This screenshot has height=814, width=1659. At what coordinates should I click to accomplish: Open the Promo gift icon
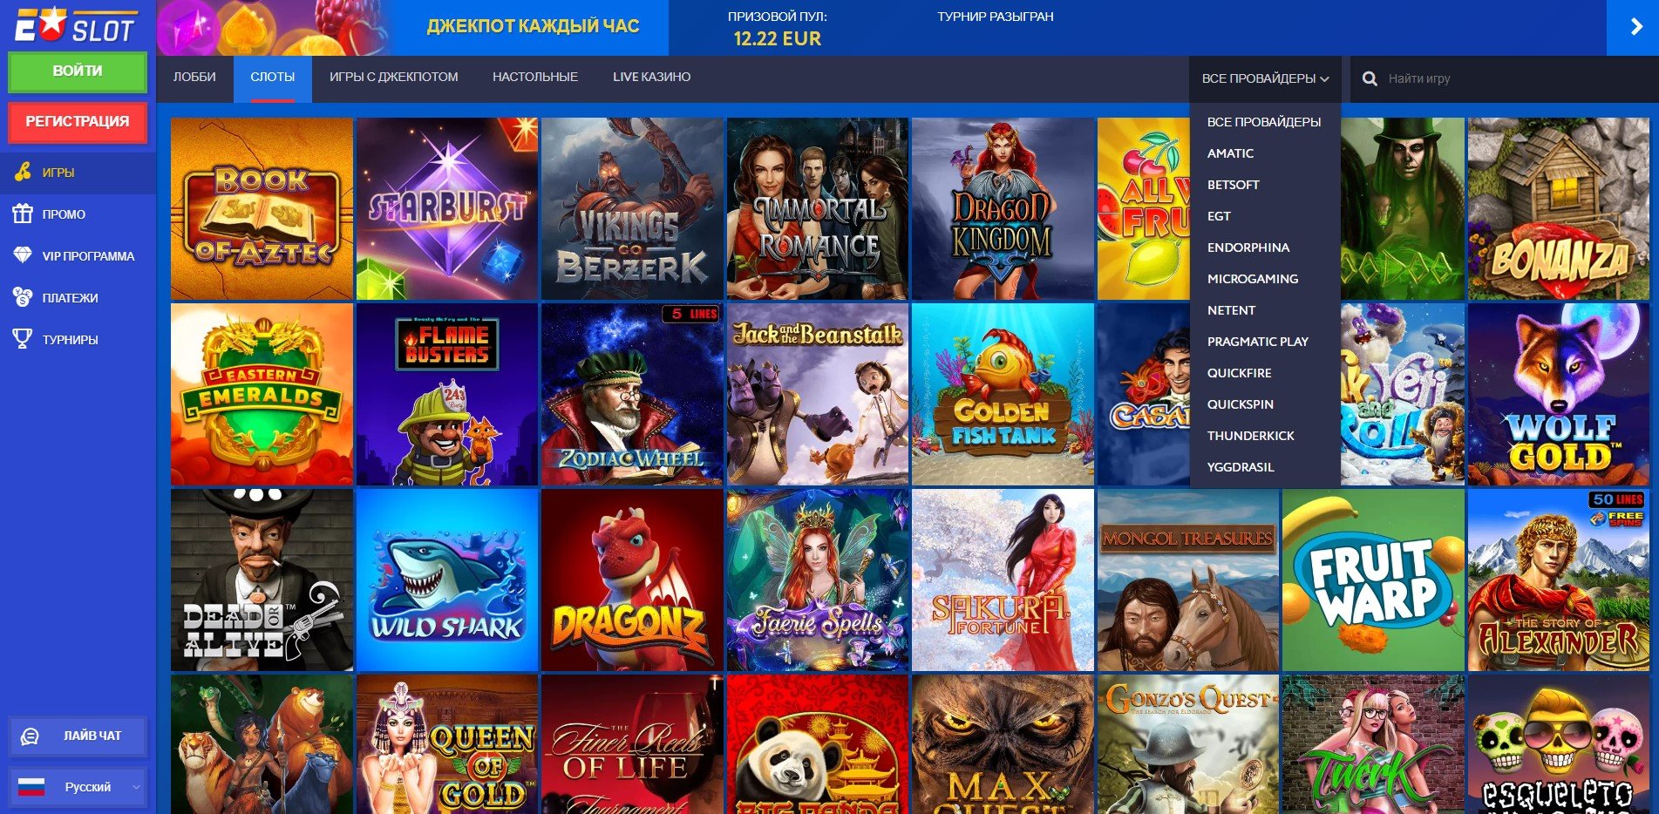click(23, 214)
